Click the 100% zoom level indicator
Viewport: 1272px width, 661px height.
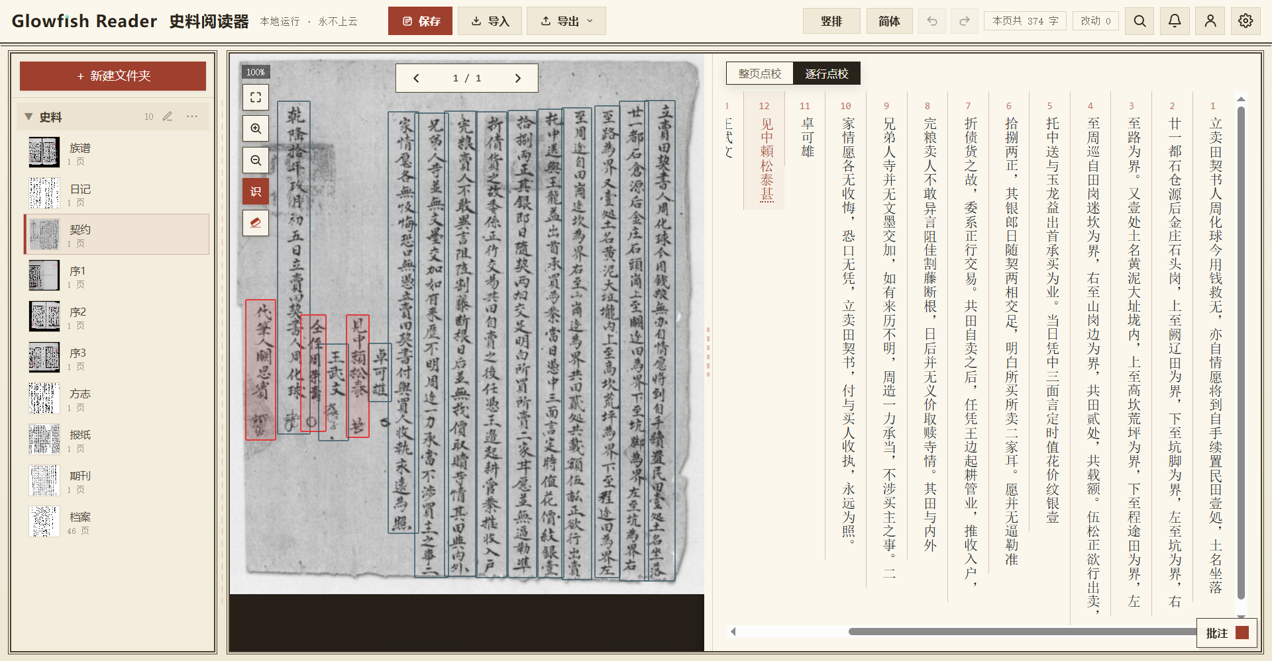click(256, 72)
